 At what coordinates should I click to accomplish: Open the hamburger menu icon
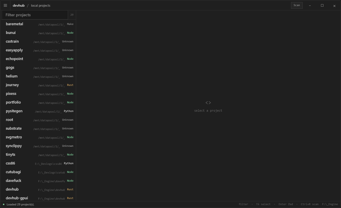pos(6,6)
